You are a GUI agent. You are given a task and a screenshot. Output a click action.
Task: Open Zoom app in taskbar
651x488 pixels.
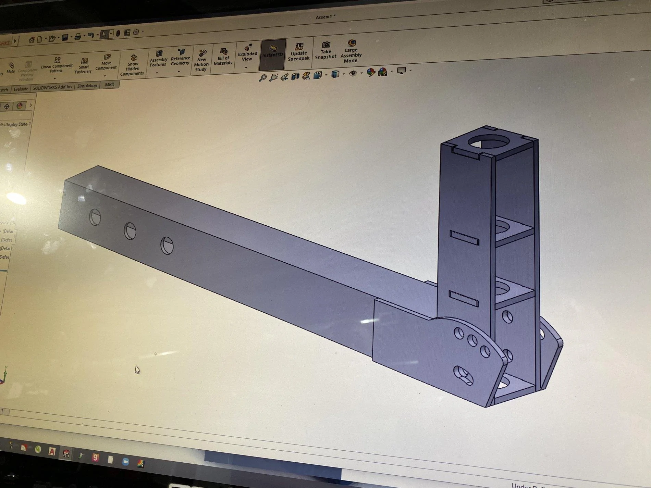[x=126, y=462]
